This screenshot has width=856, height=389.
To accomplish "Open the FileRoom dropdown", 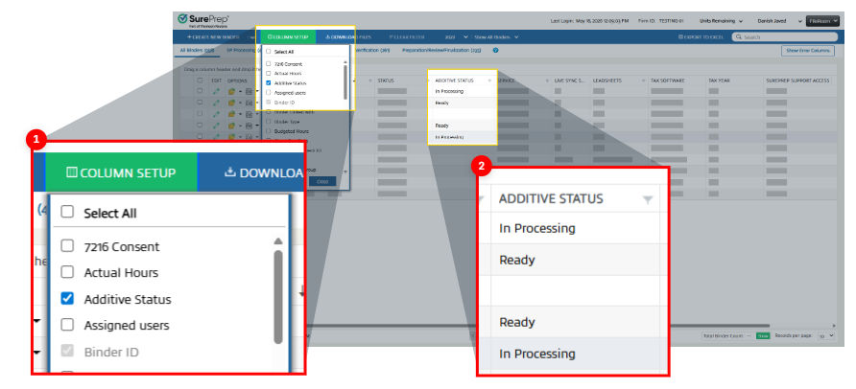I will (823, 21).
